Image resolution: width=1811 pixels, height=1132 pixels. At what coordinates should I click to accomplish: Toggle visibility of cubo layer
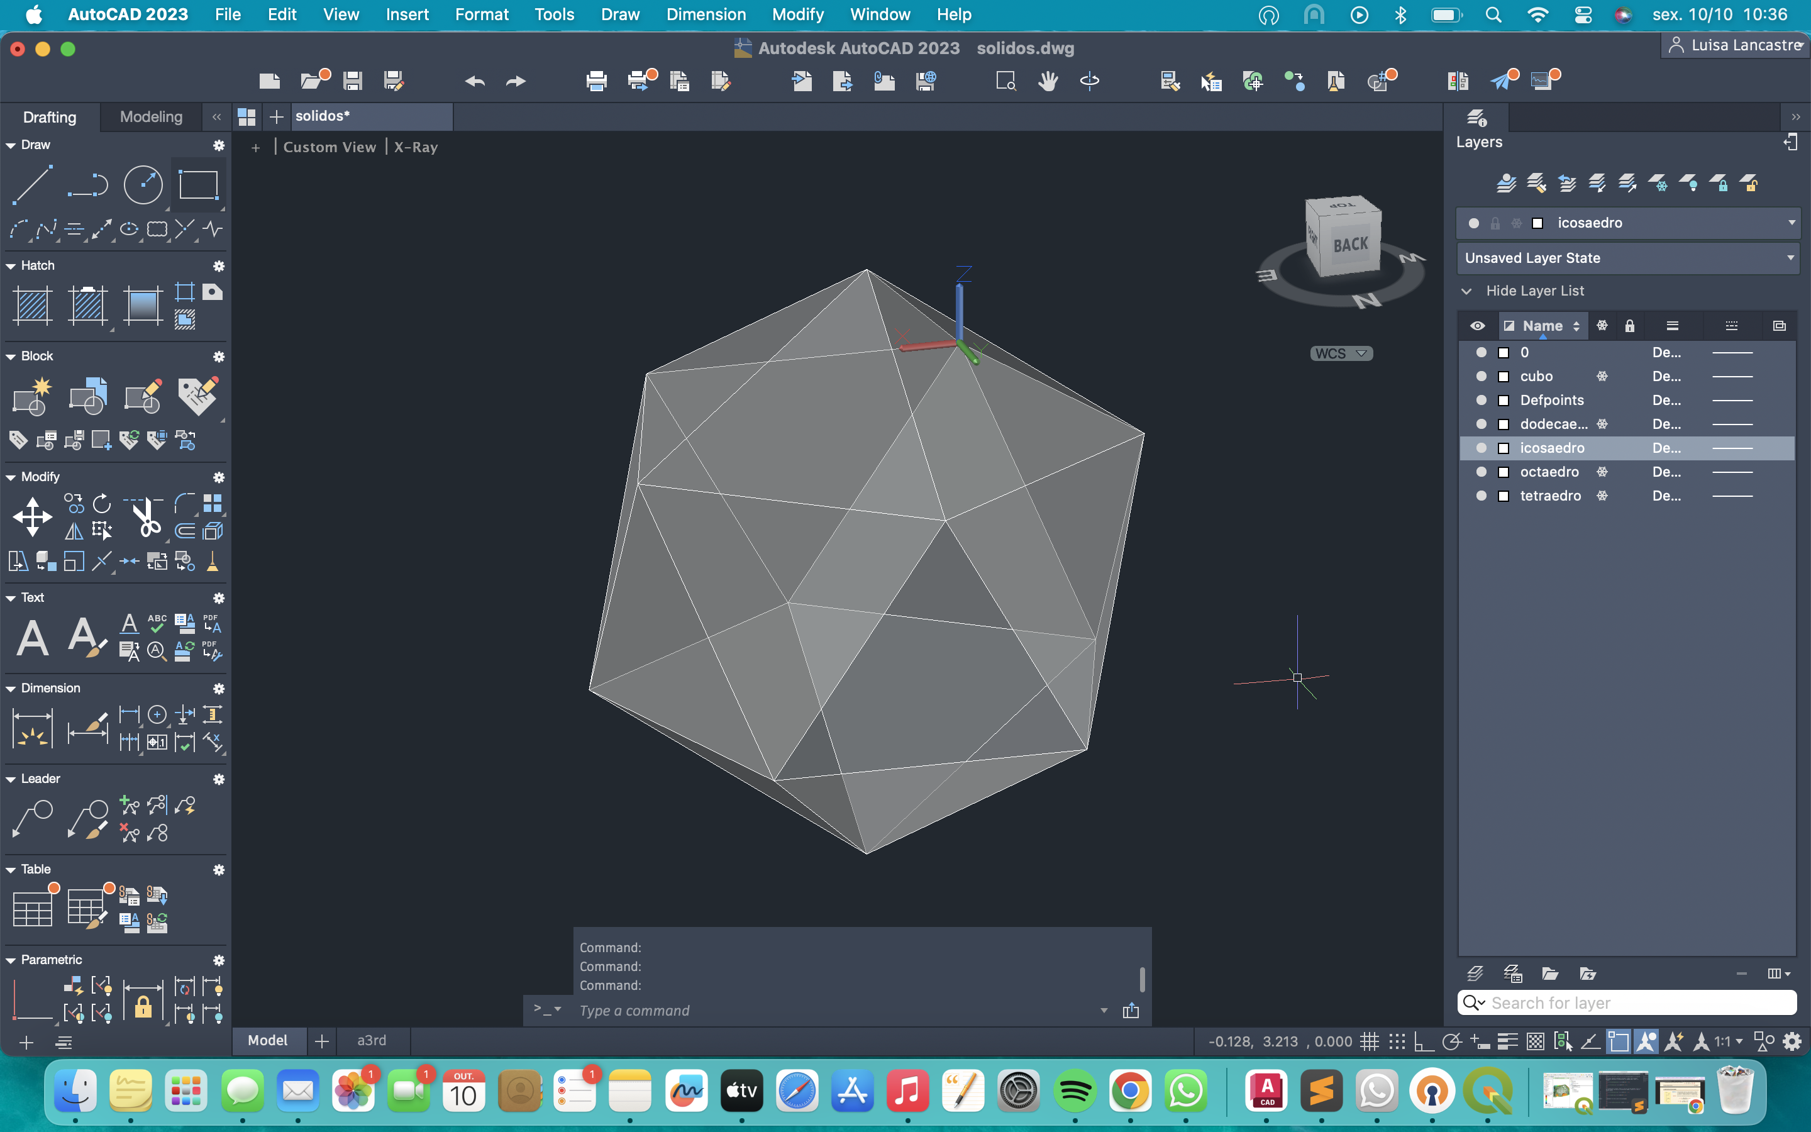tap(1481, 376)
